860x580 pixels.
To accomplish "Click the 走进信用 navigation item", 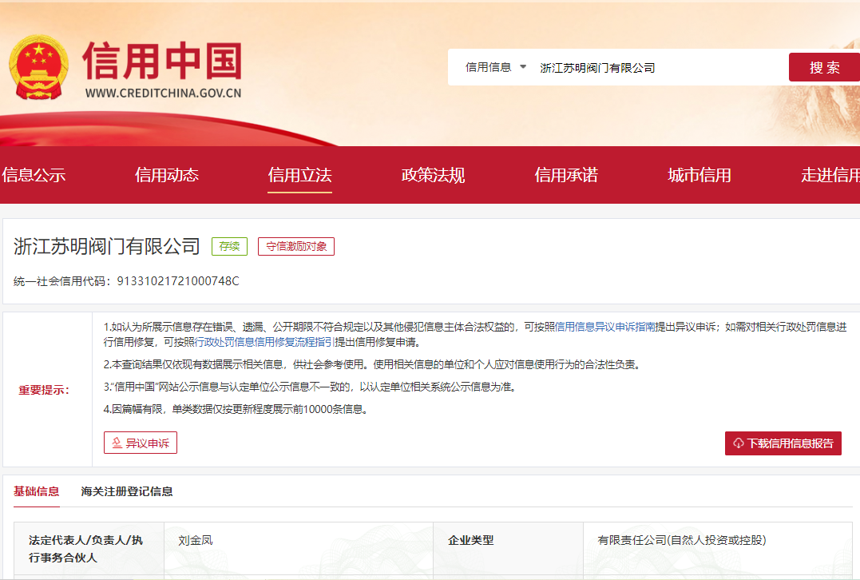I will 830,176.
